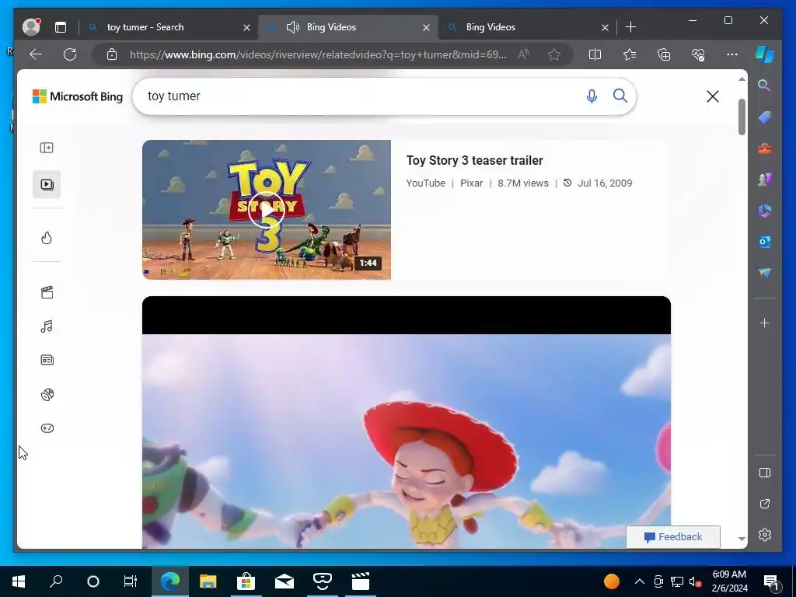Close the Bing video viewer with X
796x597 pixels.
tap(713, 96)
